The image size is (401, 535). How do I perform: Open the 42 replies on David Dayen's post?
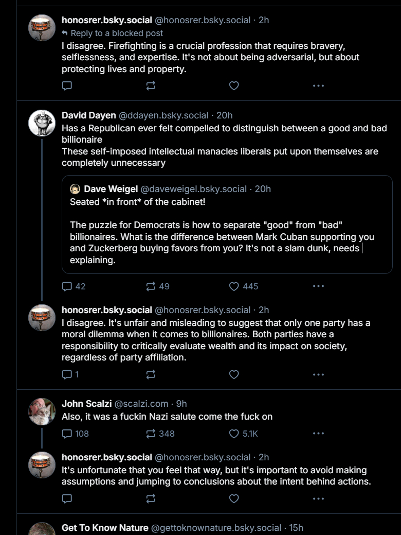(x=74, y=286)
